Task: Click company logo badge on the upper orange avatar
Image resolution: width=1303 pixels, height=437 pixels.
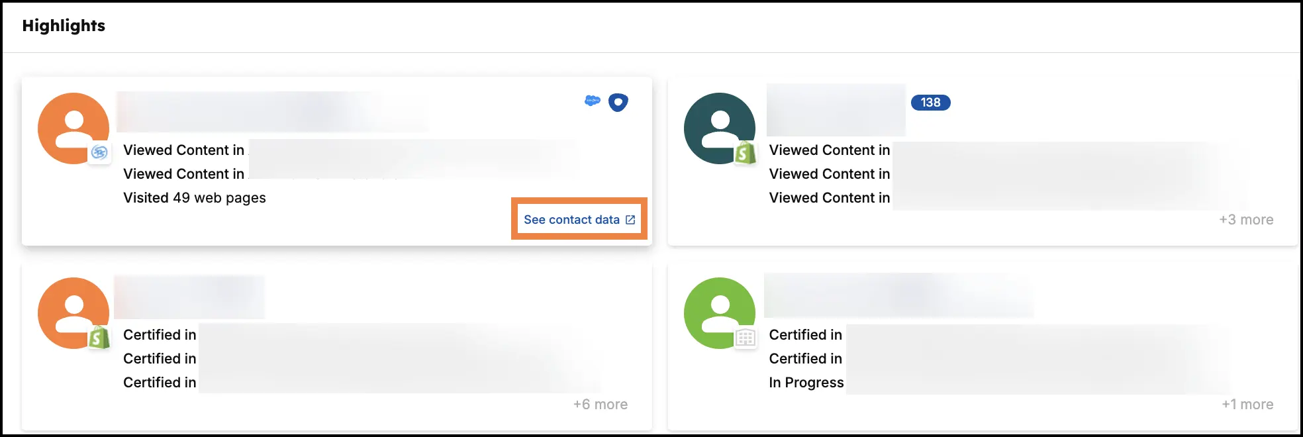Action: coord(99,153)
